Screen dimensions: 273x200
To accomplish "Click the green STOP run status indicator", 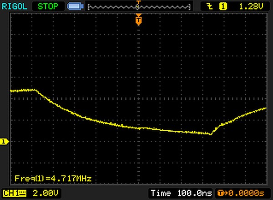I will [x=49, y=6].
